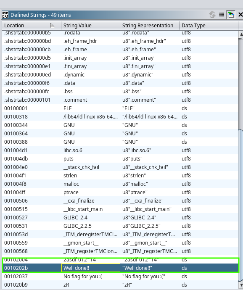
Task: Click location 00100318 ld-linux entry
Action: click(x=16, y=117)
